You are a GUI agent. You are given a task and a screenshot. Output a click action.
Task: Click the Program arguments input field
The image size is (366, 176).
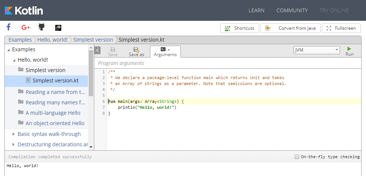click(x=228, y=63)
